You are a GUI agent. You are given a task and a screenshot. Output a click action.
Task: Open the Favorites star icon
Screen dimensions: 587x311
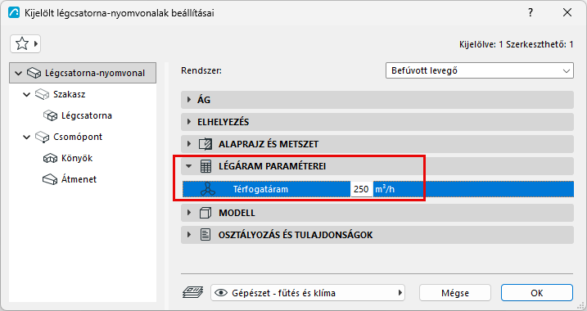(x=22, y=44)
